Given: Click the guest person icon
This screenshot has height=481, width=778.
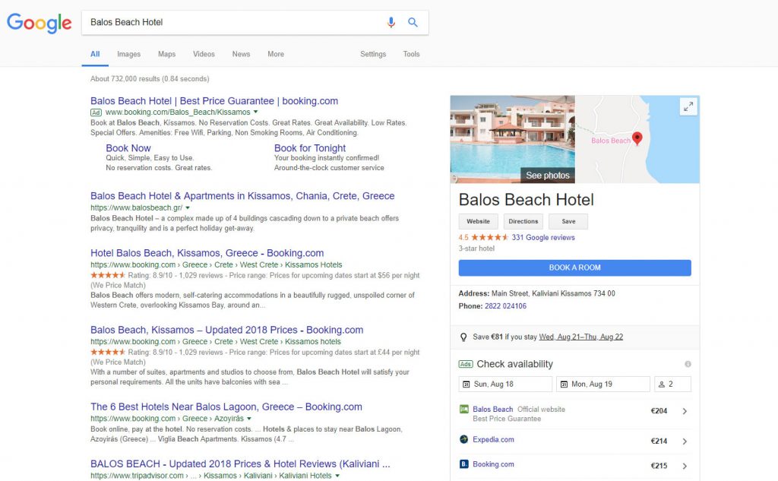Looking at the screenshot, I should (x=662, y=384).
